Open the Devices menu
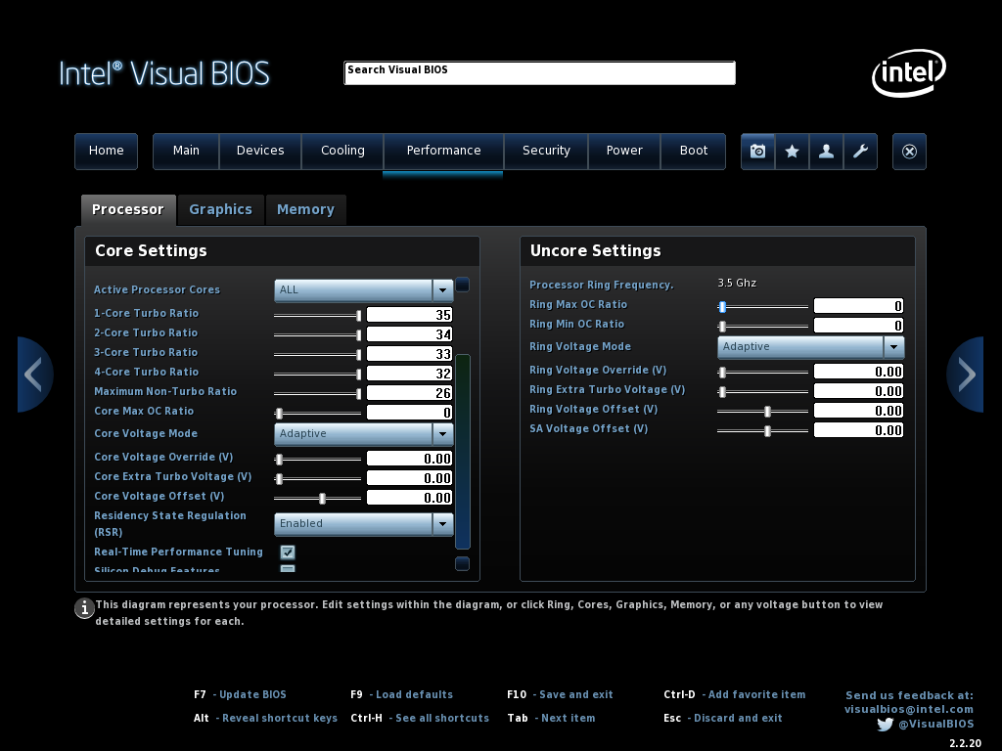The width and height of the screenshot is (1002, 751). pyautogui.click(x=260, y=152)
